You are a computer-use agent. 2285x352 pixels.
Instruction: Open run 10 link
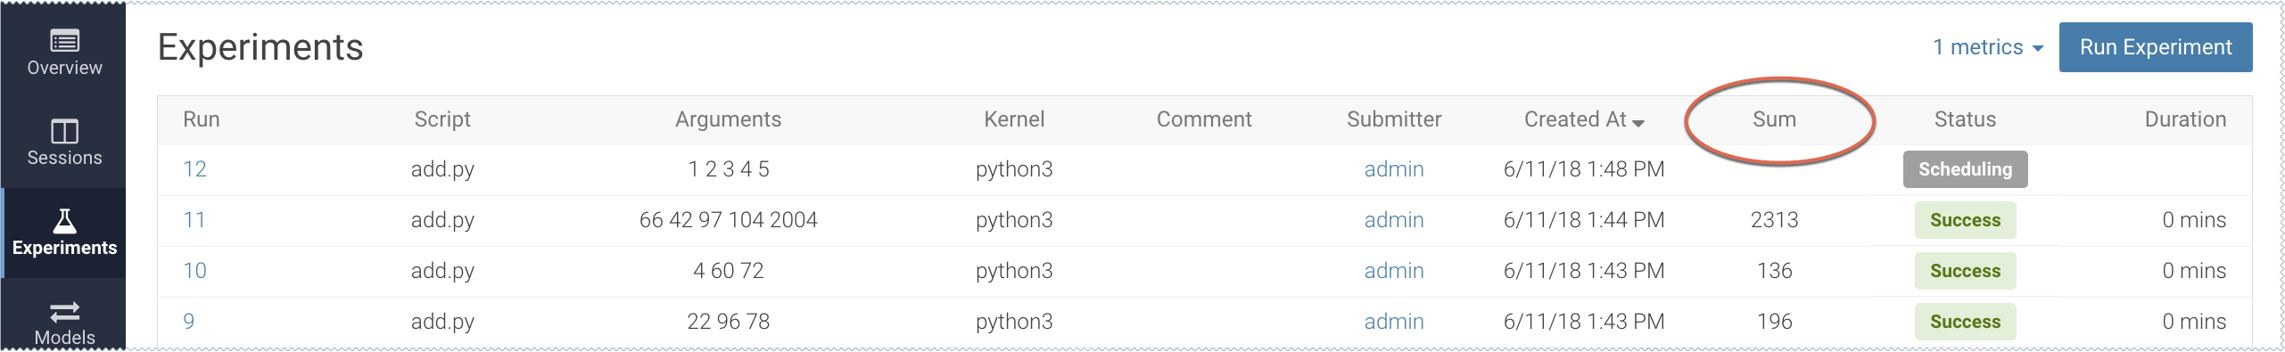(194, 271)
